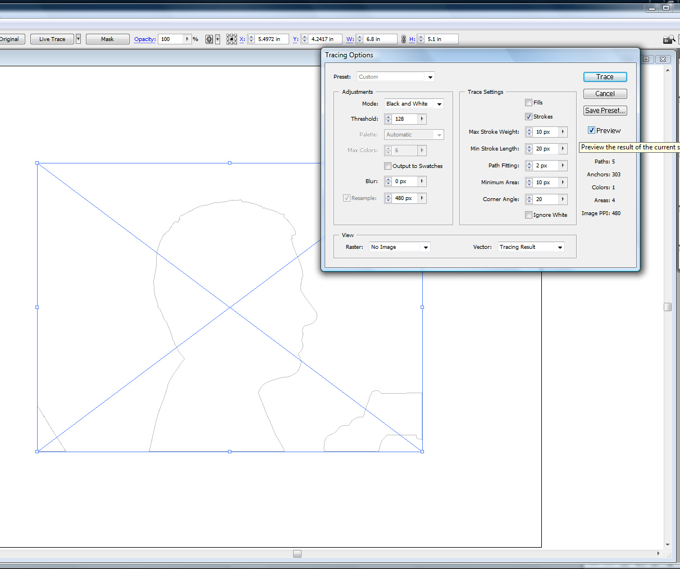The image size is (680, 569).
Task: Click the vertical scrollbar down arrow
Action: point(668,544)
